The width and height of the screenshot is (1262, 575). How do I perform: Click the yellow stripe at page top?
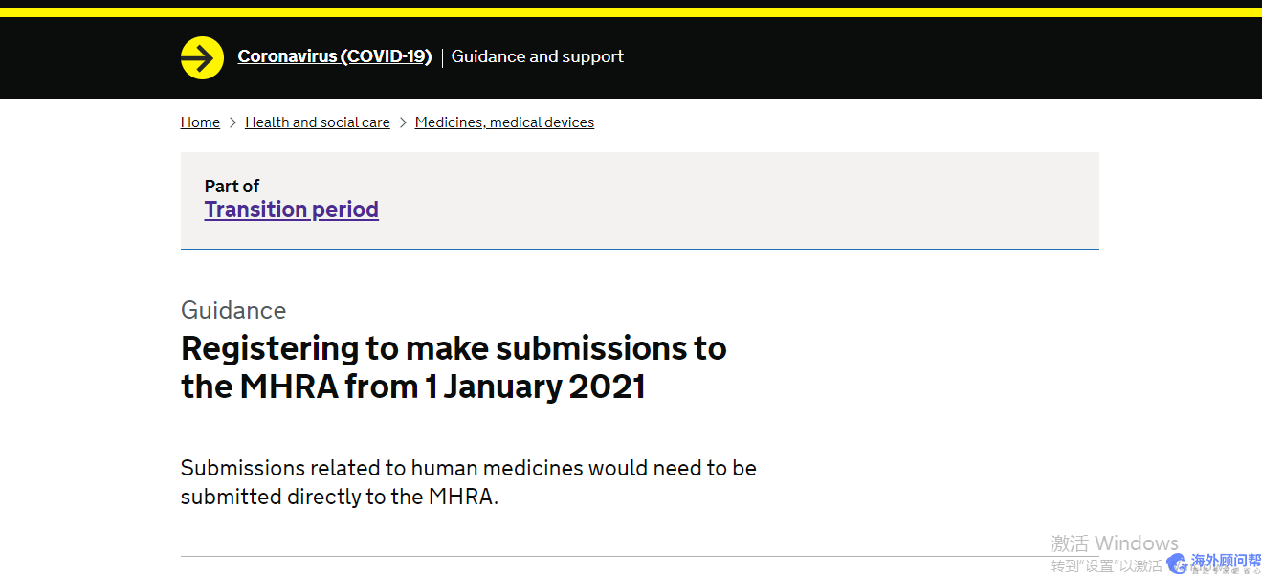(631, 12)
